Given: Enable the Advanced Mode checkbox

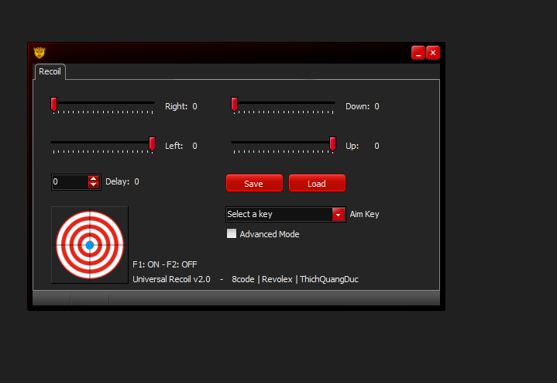Looking at the screenshot, I should click(231, 233).
